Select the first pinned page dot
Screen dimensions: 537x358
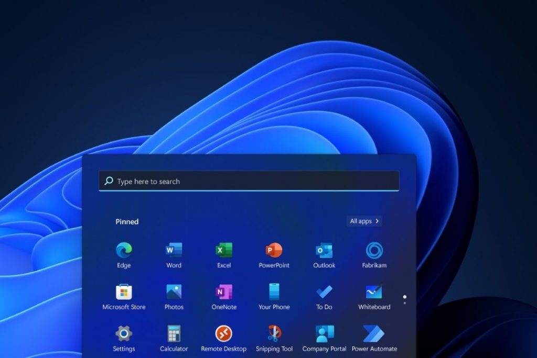coord(405,297)
